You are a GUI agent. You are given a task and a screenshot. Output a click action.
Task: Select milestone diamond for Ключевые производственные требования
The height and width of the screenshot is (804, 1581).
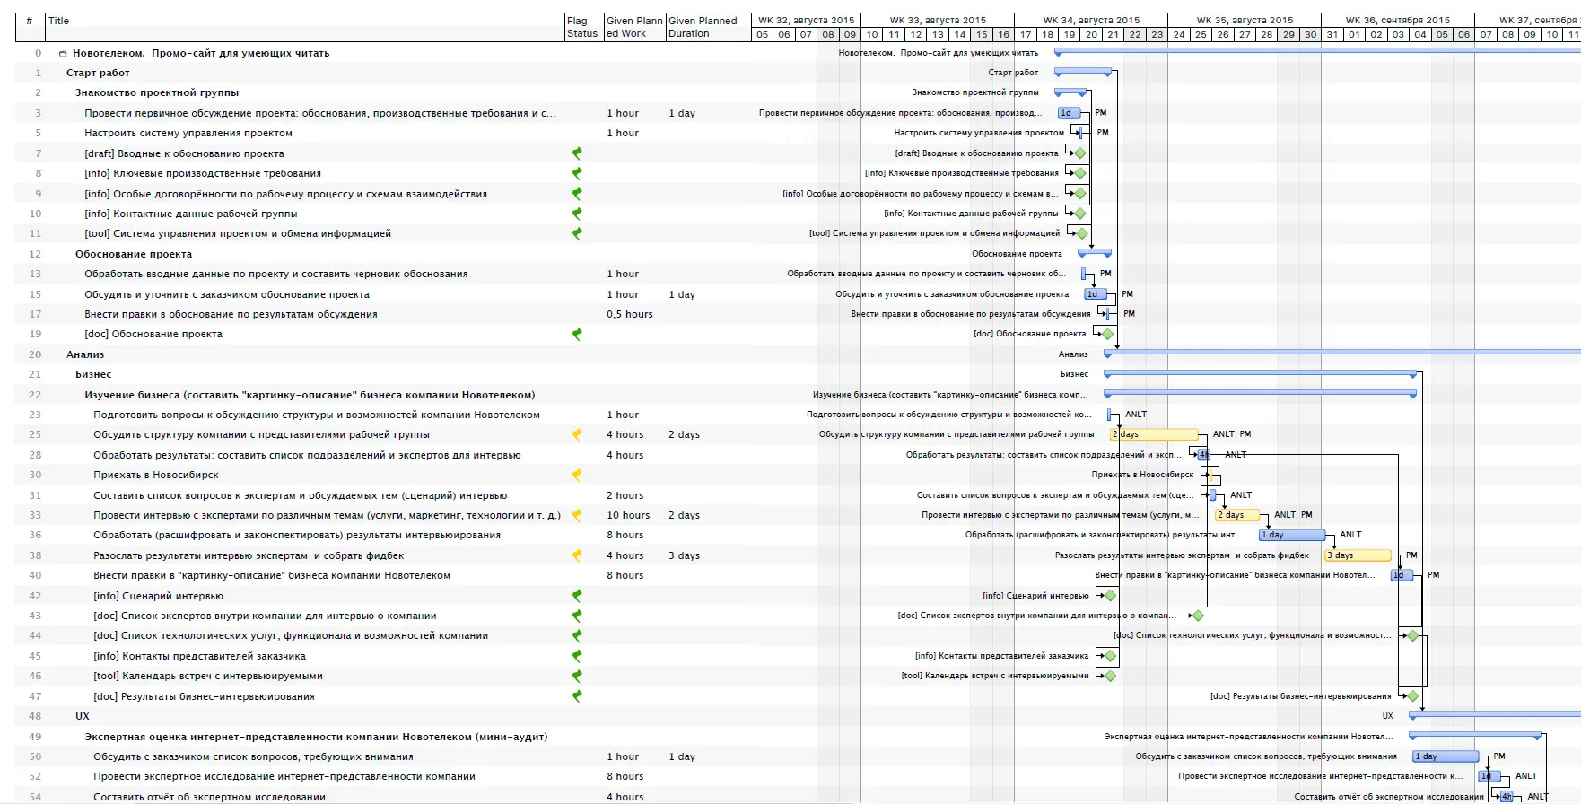[x=1080, y=173]
